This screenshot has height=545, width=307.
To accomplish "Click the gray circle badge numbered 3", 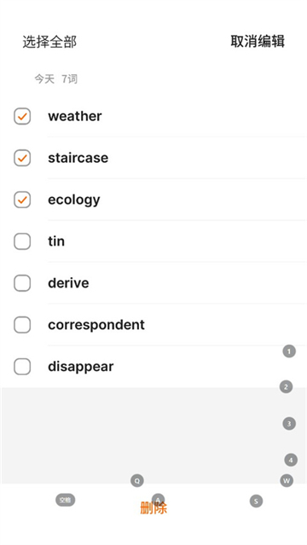I will 289,423.
